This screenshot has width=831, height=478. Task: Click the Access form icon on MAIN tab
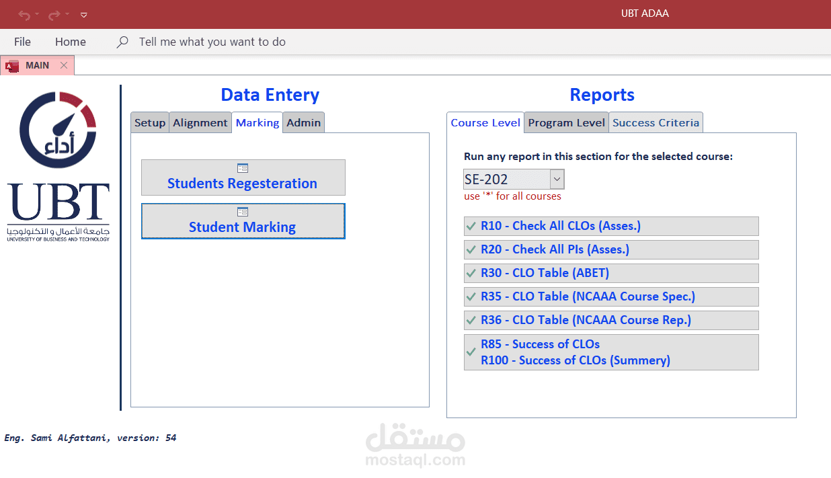coord(12,66)
